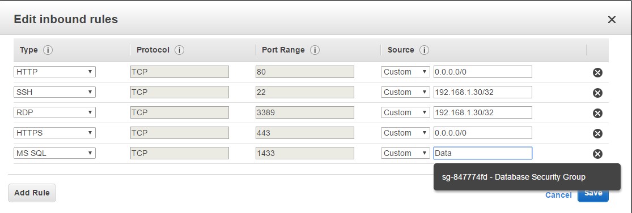The image size is (632, 213).
Task: Expand the Custom source dropdown for SSH rule
Action: coord(405,92)
